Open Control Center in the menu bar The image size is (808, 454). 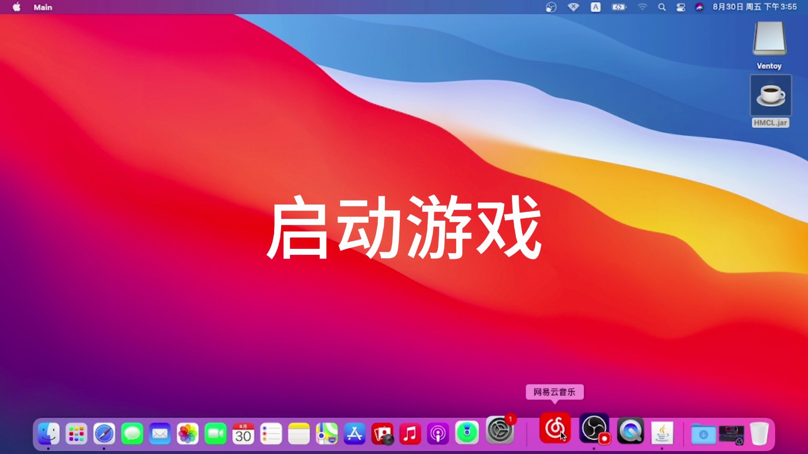pos(680,7)
